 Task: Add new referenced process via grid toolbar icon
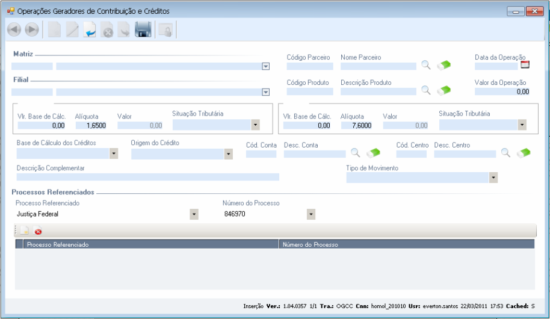pyautogui.click(x=25, y=231)
